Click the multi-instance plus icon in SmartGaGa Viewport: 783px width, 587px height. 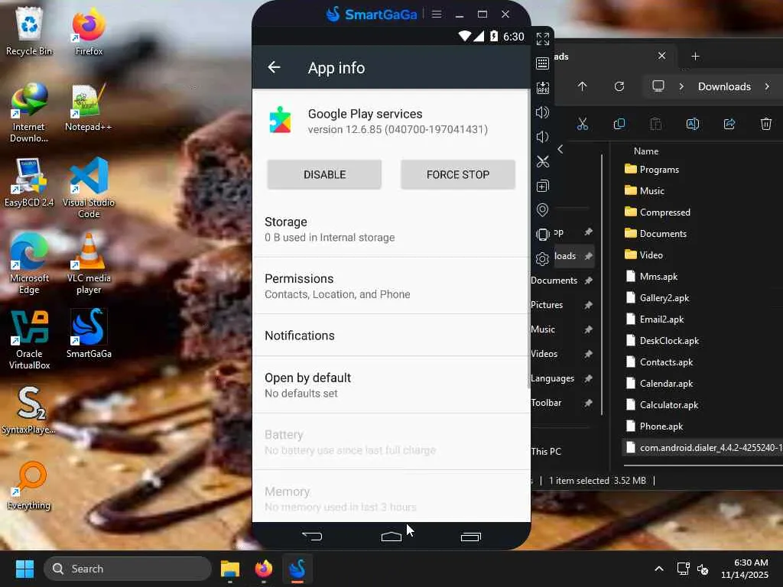pos(543,186)
